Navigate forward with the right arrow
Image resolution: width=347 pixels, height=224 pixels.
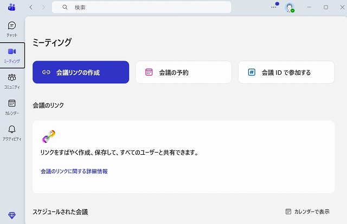pyautogui.click(x=43, y=8)
